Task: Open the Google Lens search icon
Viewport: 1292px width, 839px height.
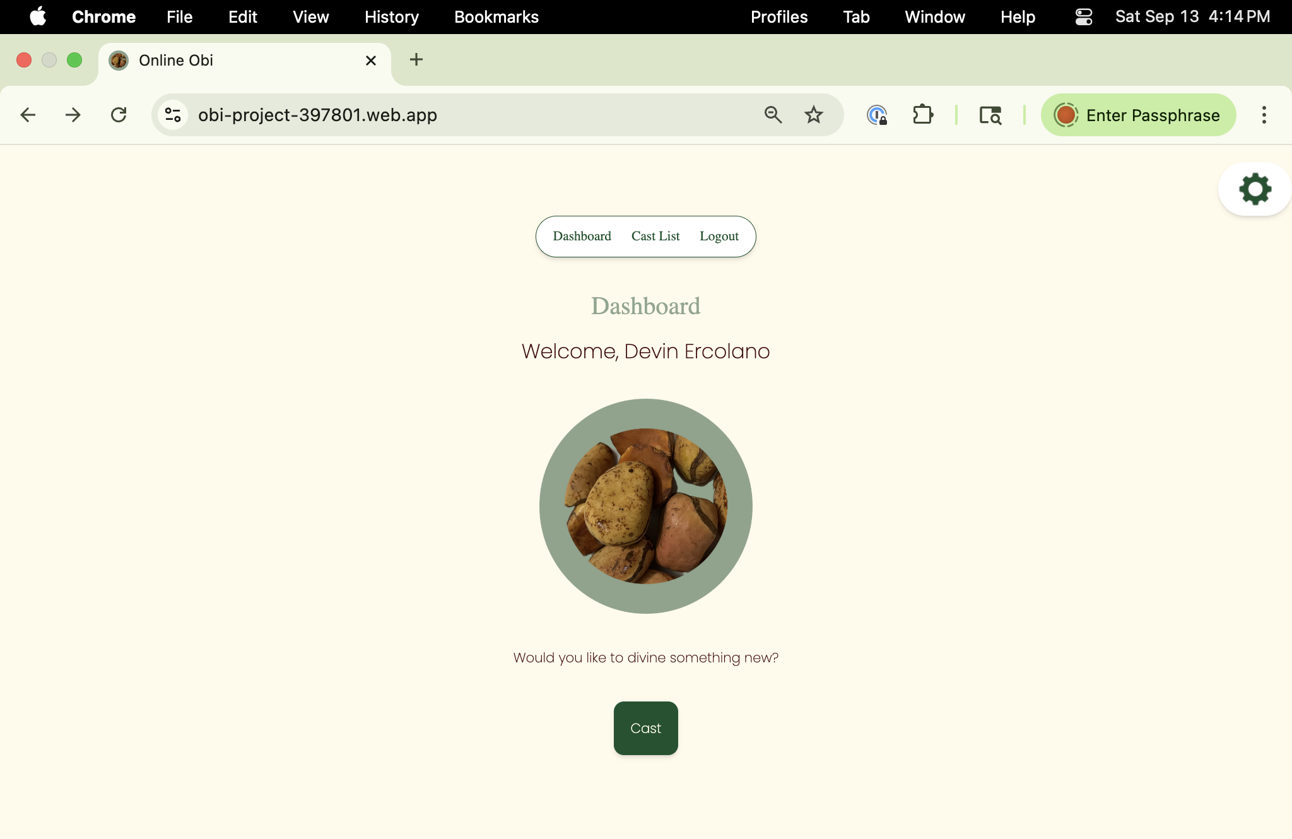Action: coord(990,115)
